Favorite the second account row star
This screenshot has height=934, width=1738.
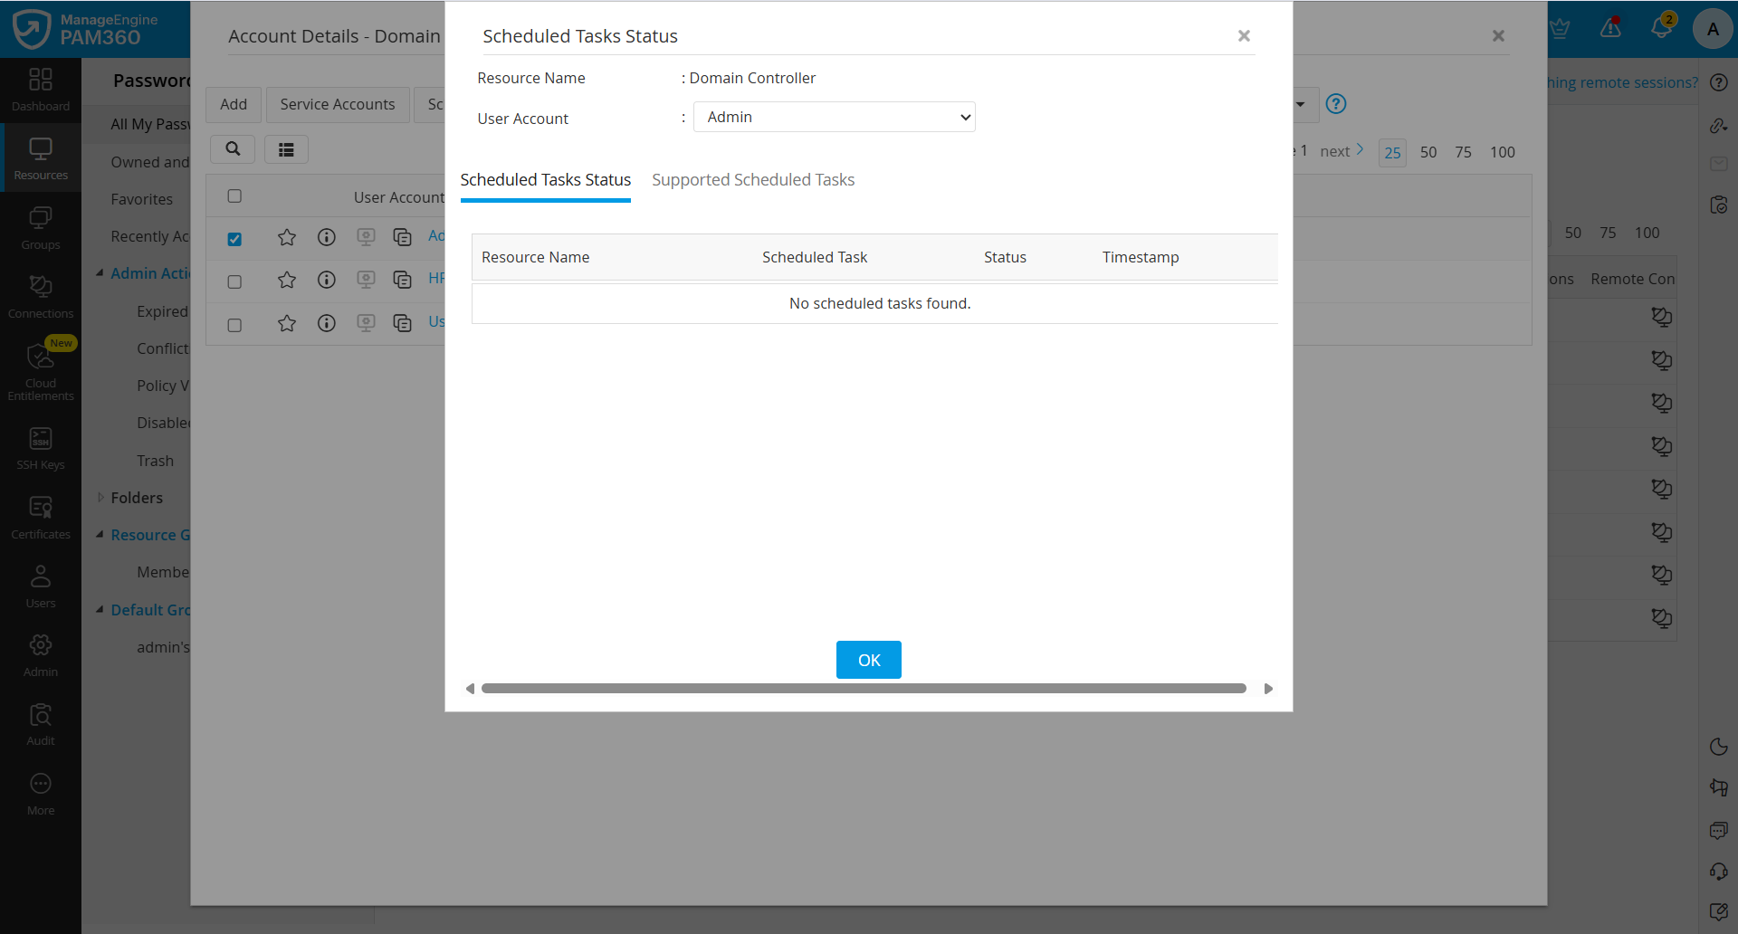coord(287,280)
